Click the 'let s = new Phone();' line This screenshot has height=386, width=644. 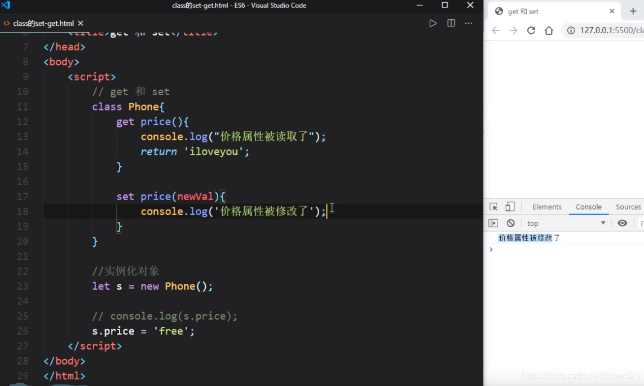[x=152, y=286]
